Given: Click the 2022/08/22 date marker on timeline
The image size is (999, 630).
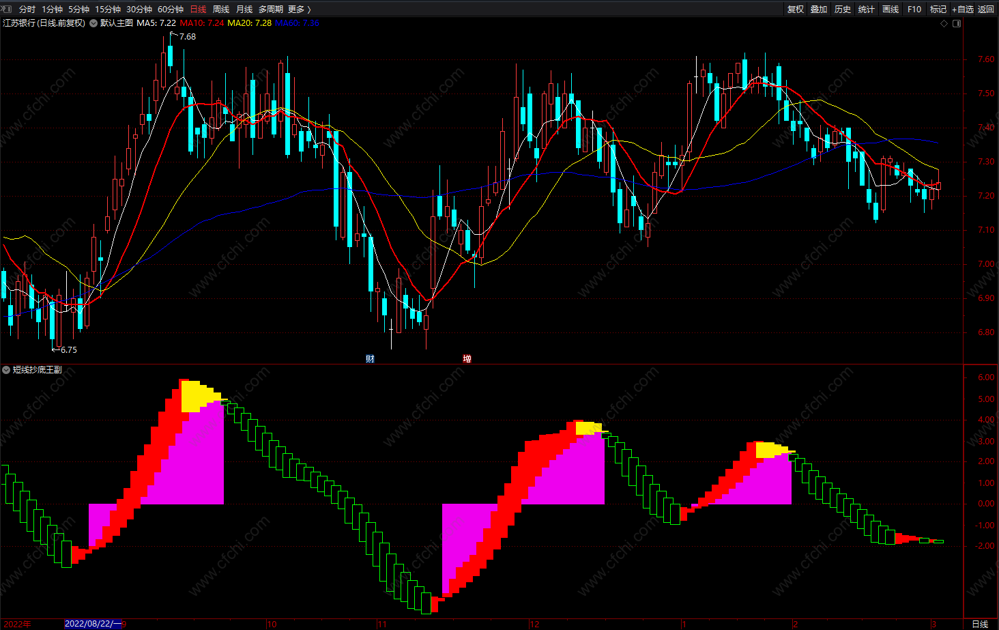Looking at the screenshot, I should pos(93,624).
